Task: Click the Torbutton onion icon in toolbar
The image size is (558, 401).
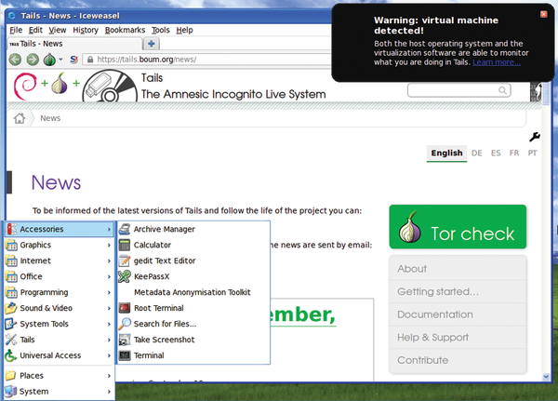Action: (x=49, y=60)
